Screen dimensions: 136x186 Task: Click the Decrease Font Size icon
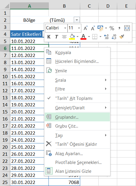(x=93, y=28)
